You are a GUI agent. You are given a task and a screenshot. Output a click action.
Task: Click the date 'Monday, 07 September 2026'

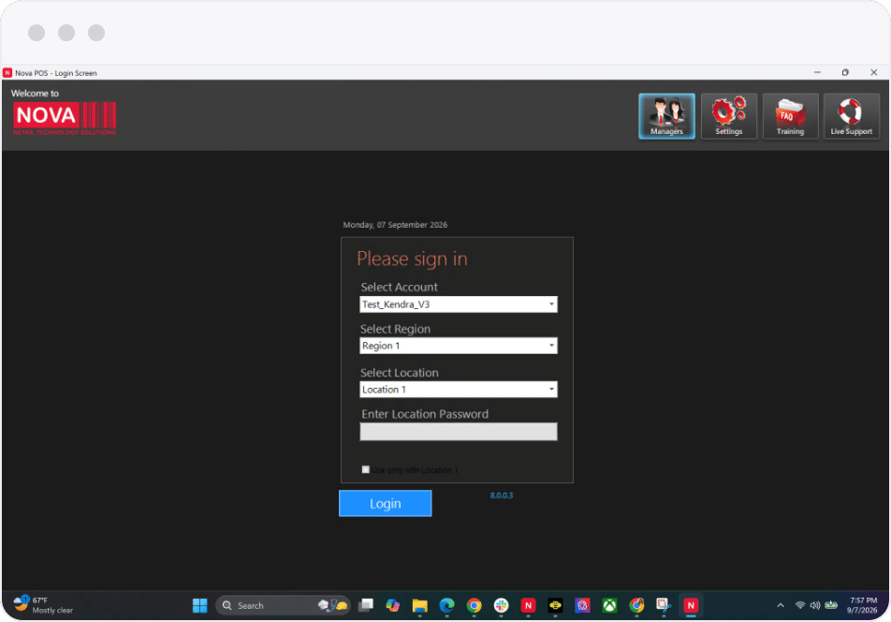tap(395, 225)
